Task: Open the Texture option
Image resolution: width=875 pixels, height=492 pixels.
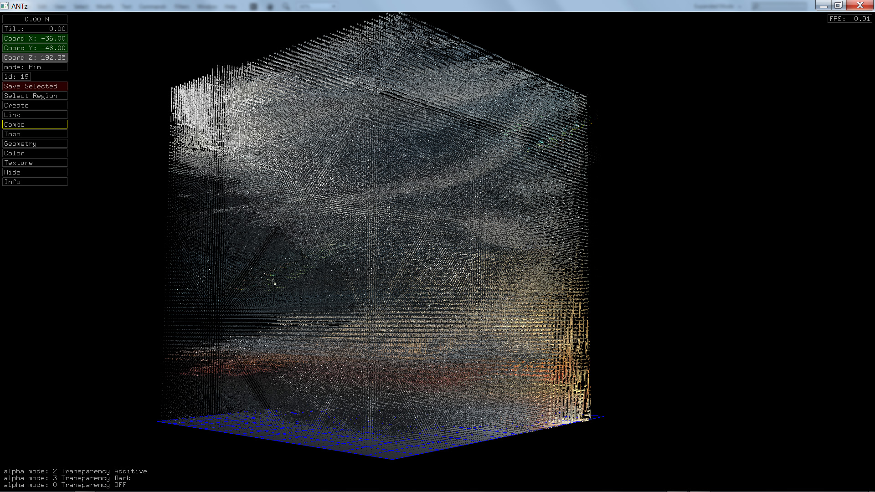Action: coord(35,163)
